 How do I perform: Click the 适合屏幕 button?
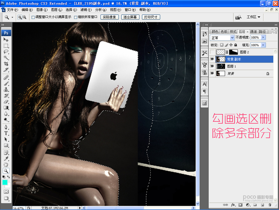tap(130, 17)
